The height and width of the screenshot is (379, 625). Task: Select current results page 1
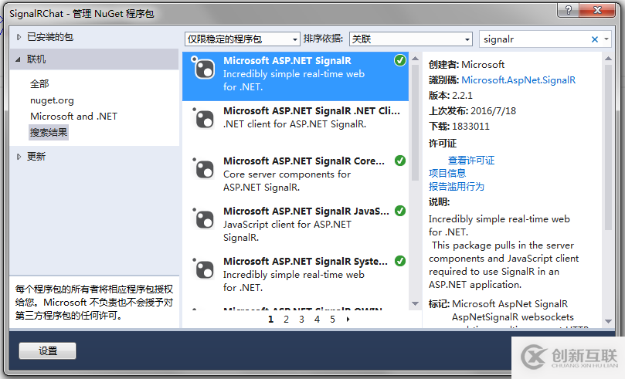pyautogui.click(x=271, y=320)
